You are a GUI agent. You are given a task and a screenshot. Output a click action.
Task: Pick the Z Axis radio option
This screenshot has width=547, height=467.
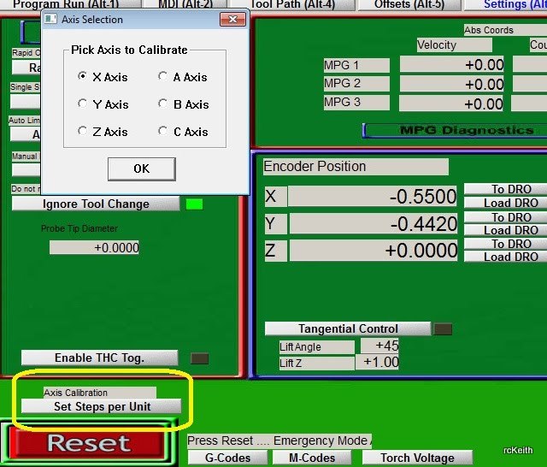click(83, 132)
